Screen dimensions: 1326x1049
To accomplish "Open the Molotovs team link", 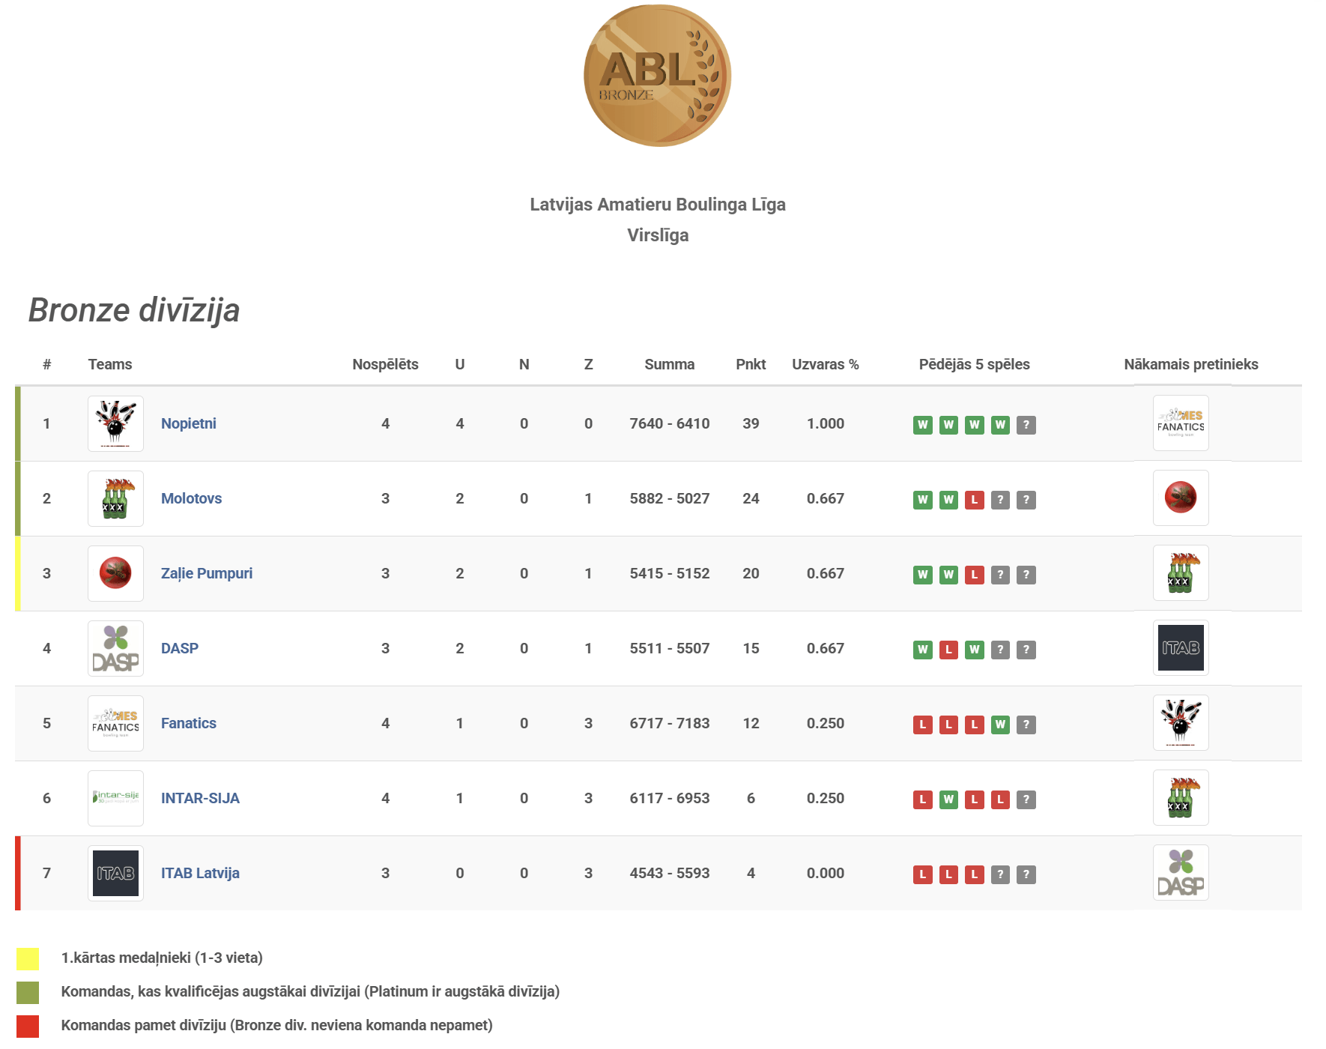I will pyautogui.click(x=191, y=498).
